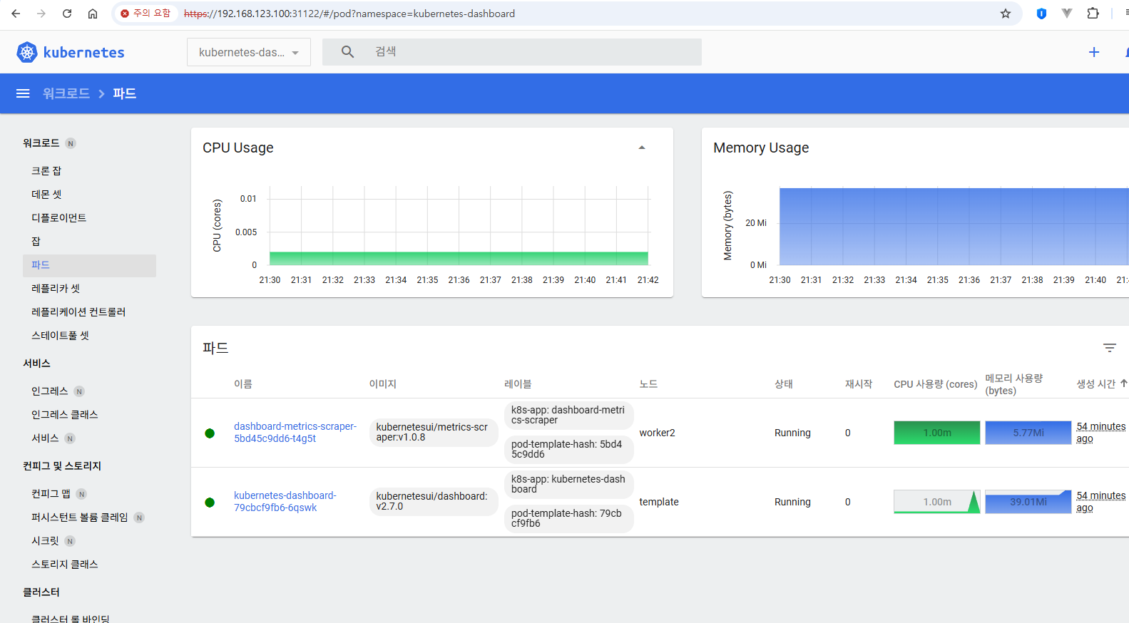Open 시크릿 in the sidebar
Viewport: 1129px width, 623px height.
pyautogui.click(x=45, y=541)
